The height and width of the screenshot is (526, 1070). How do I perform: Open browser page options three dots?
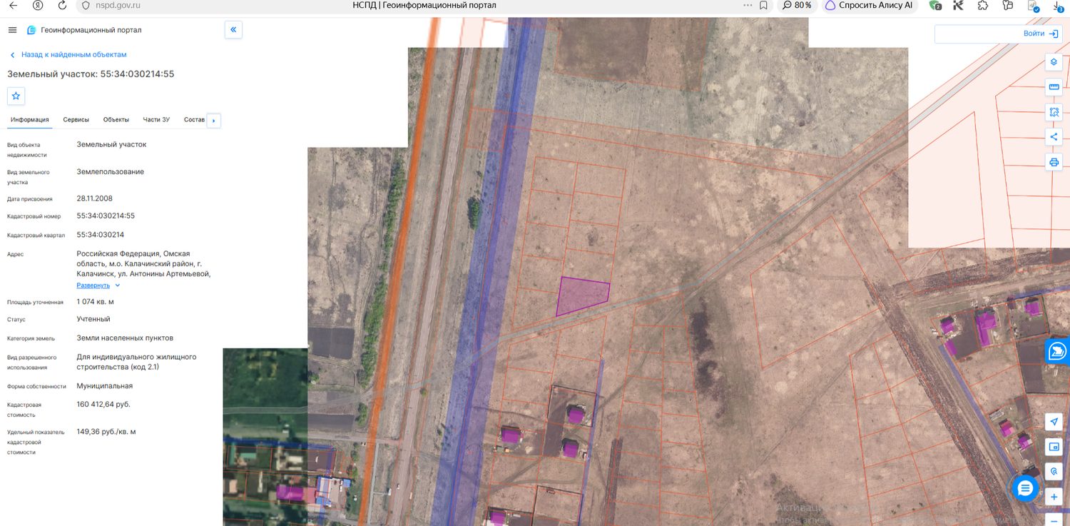coord(748,5)
